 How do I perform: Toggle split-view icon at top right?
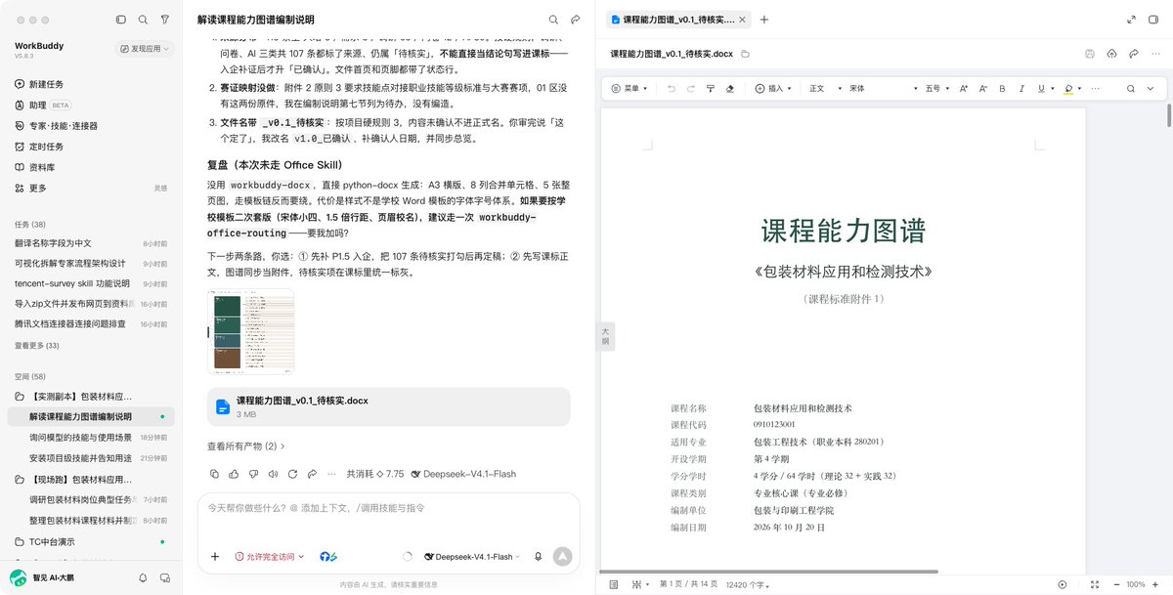[x=1153, y=20]
